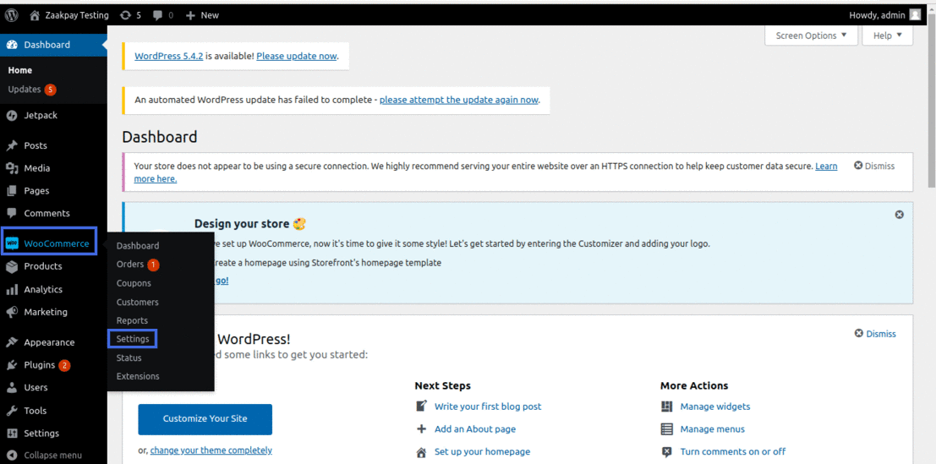Screen dimensions: 936x464
Task: Click please attempt the update again now
Action: [459, 100]
